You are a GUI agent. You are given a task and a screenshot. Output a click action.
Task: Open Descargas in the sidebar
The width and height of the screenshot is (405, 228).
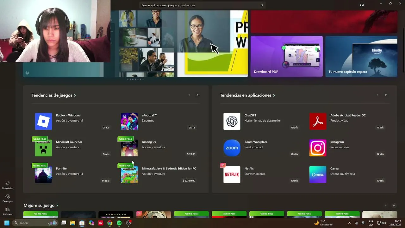(8, 198)
